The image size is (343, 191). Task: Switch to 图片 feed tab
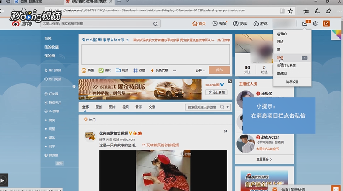pyautogui.click(x=112, y=107)
